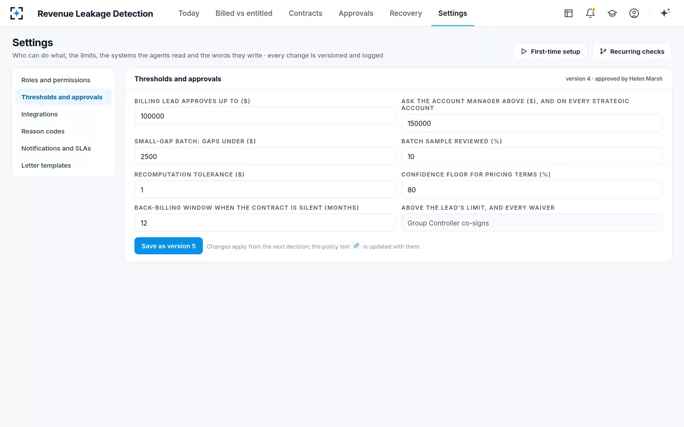Click the policy text link icon
Viewport: 684px width, 427px height.
[356, 246]
